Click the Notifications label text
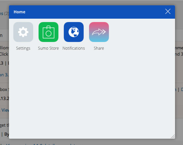Screen dimensions: 183x145 [74, 48]
